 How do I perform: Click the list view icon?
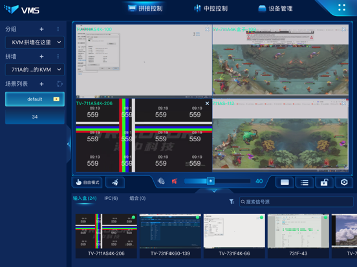pos(305,183)
